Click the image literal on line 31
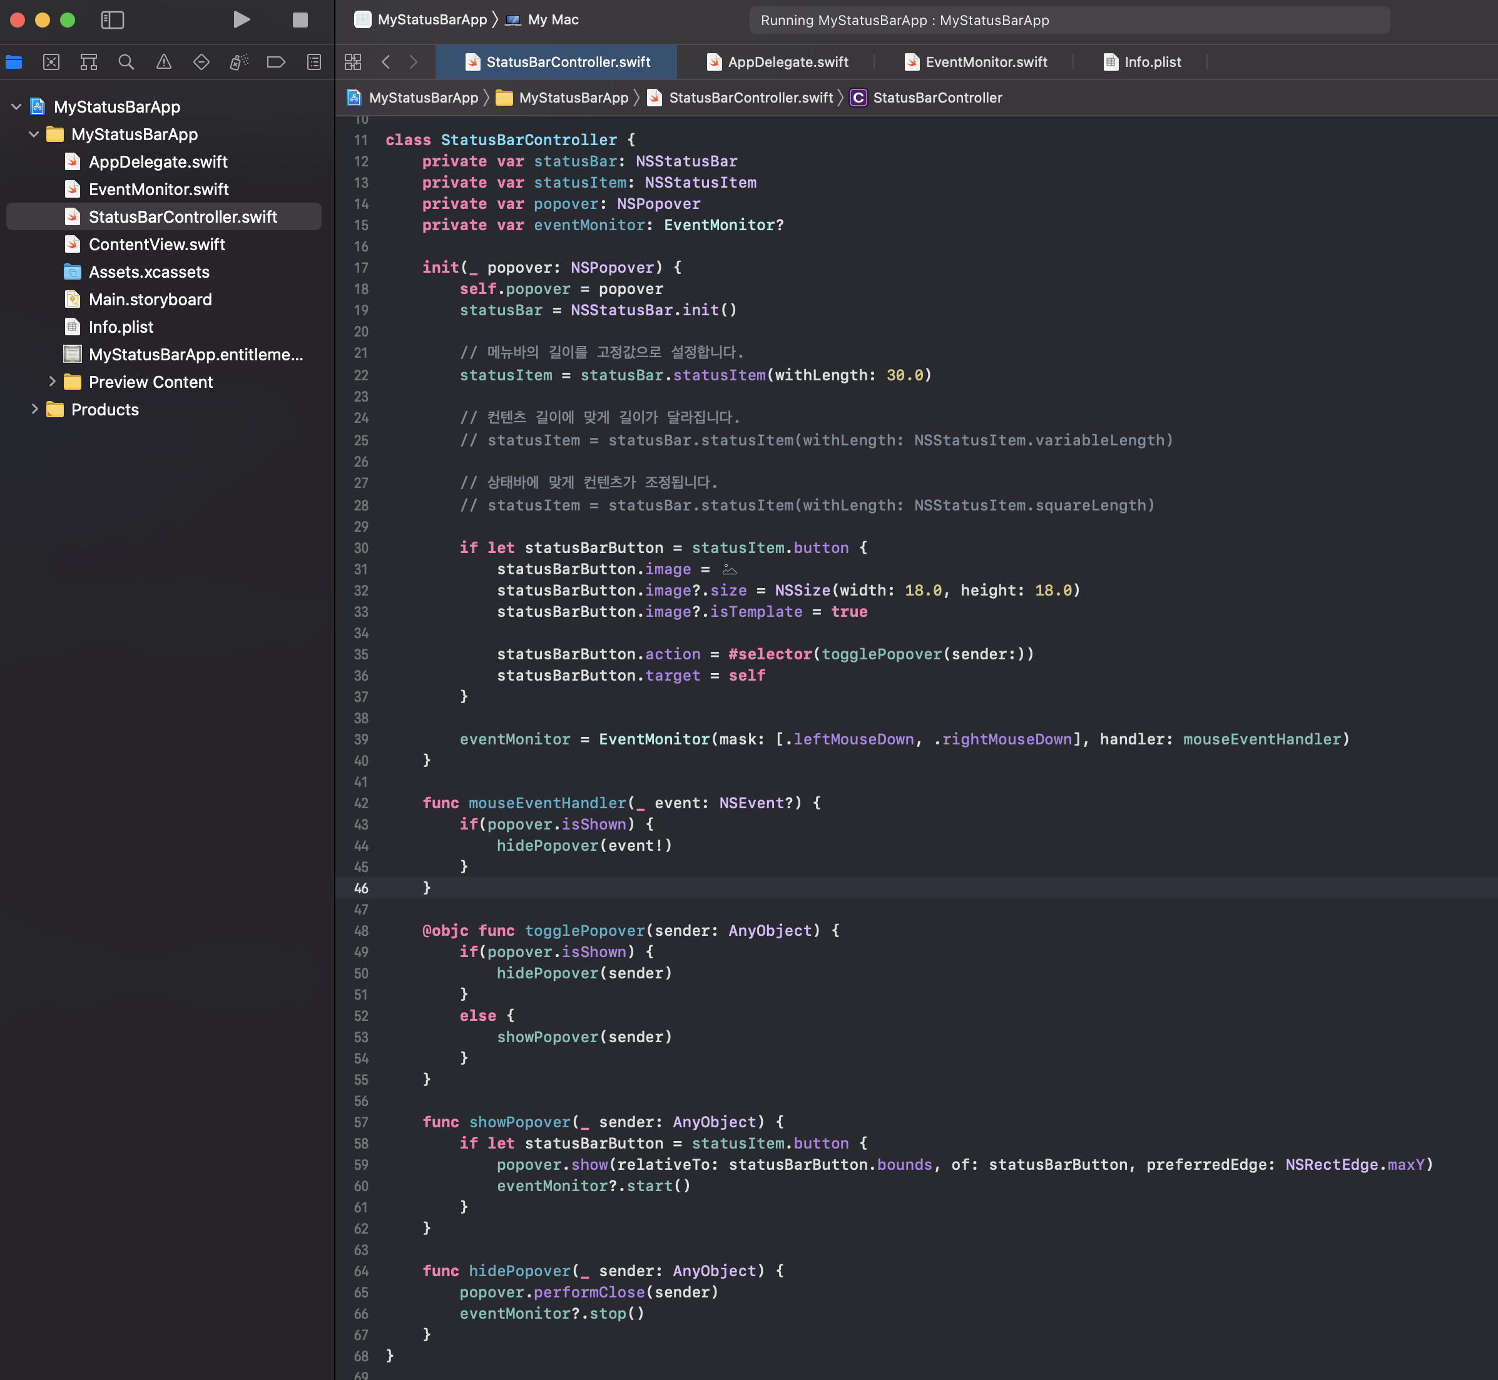This screenshot has height=1380, width=1498. tap(730, 570)
